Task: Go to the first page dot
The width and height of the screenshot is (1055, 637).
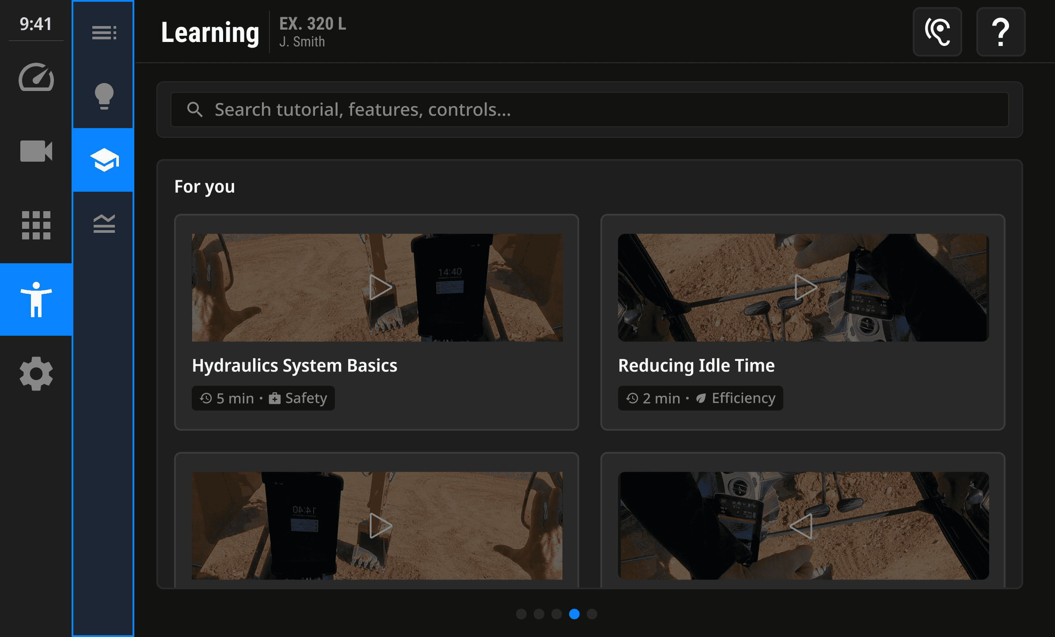Action: pyautogui.click(x=521, y=614)
